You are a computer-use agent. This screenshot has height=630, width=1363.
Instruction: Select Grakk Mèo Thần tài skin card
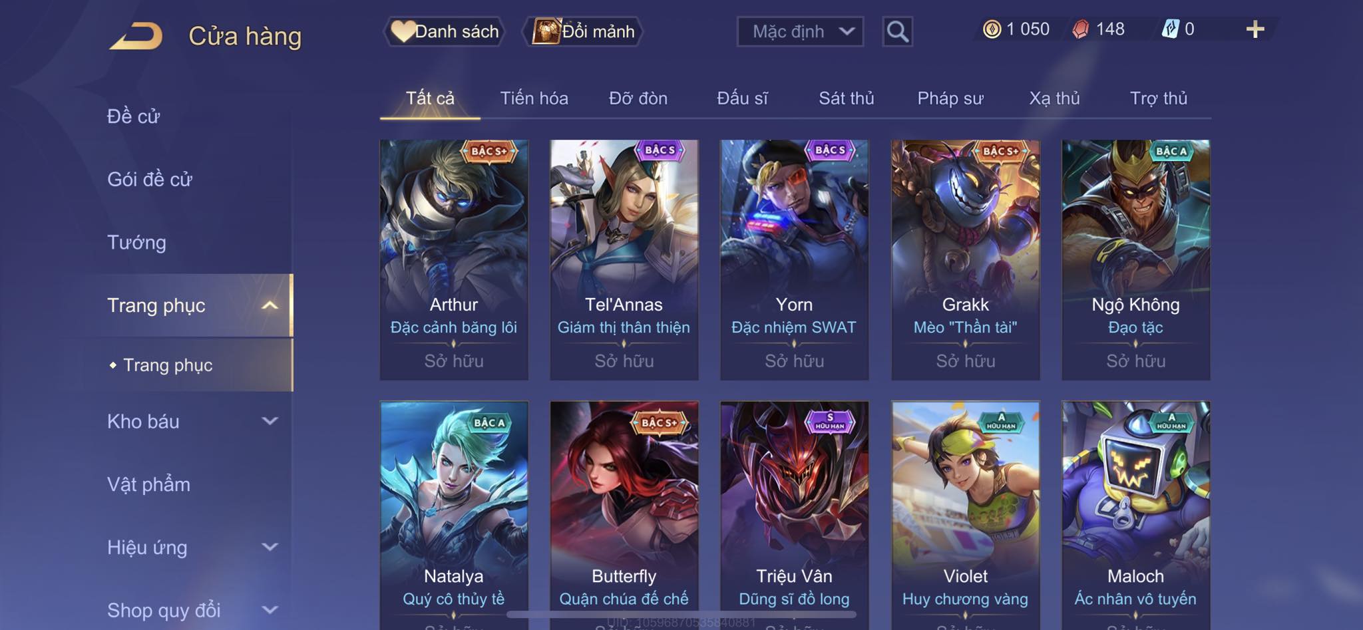click(965, 259)
